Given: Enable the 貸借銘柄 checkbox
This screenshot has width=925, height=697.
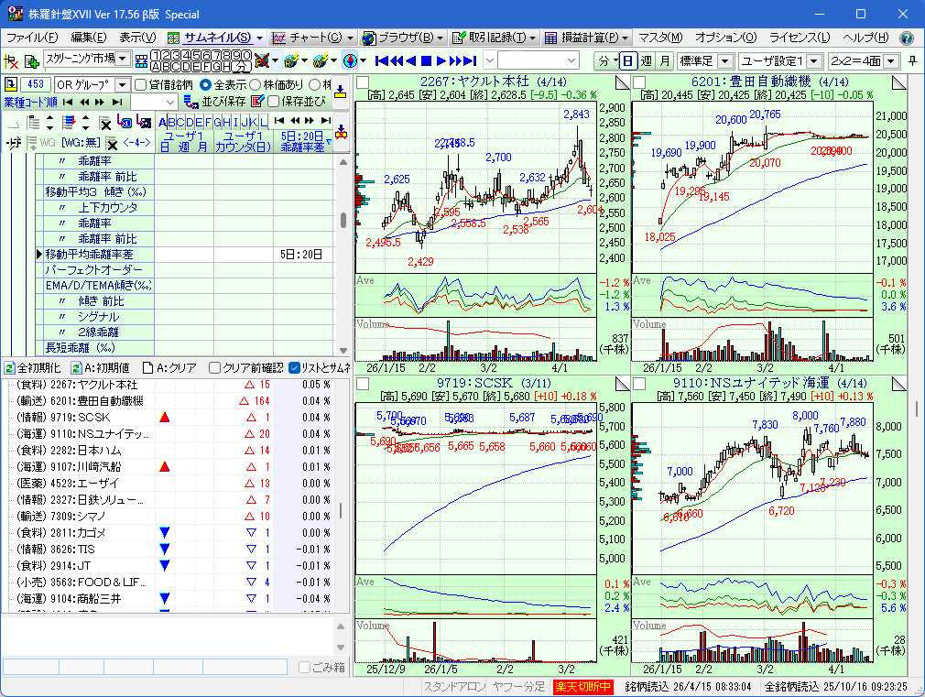Looking at the screenshot, I should (x=141, y=84).
